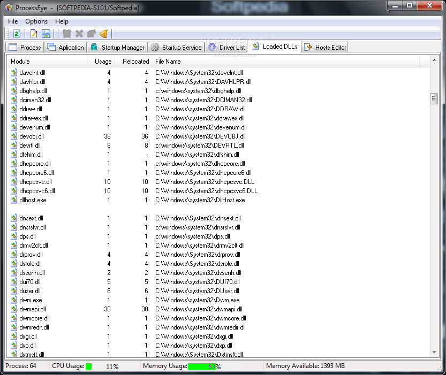Open the File menu
This screenshot has height=375, width=446.
(13, 21)
